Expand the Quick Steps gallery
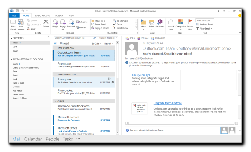The height and width of the screenshot is (152, 251). pyautogui.click(x=136, y=28)
